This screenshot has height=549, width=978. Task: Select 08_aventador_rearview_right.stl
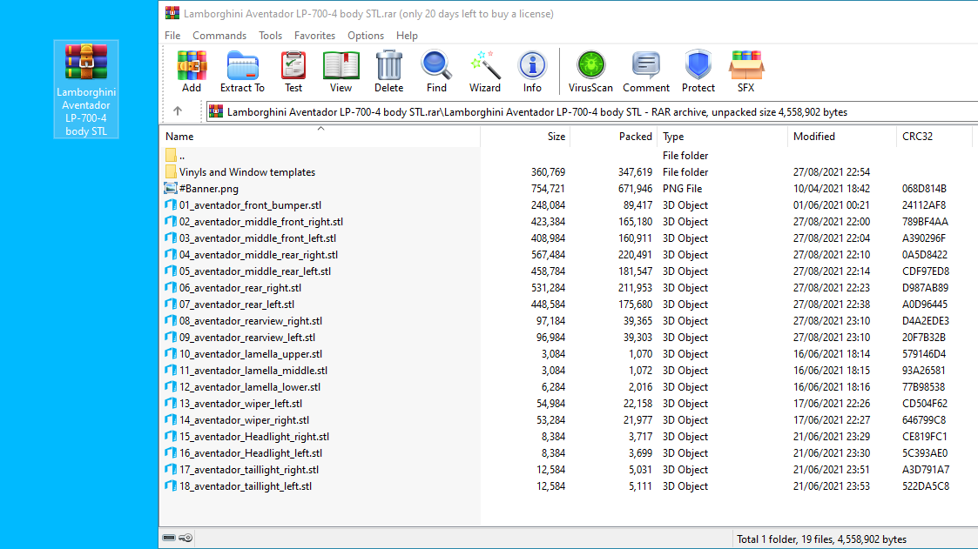tap(251, 320)
